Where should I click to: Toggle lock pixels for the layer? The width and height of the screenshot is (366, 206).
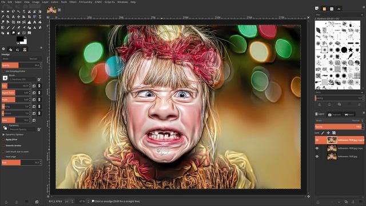(323, 133)
